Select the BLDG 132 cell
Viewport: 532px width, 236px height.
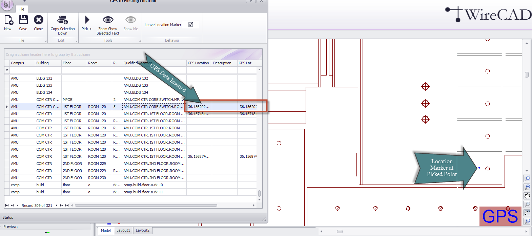[48, 78]
